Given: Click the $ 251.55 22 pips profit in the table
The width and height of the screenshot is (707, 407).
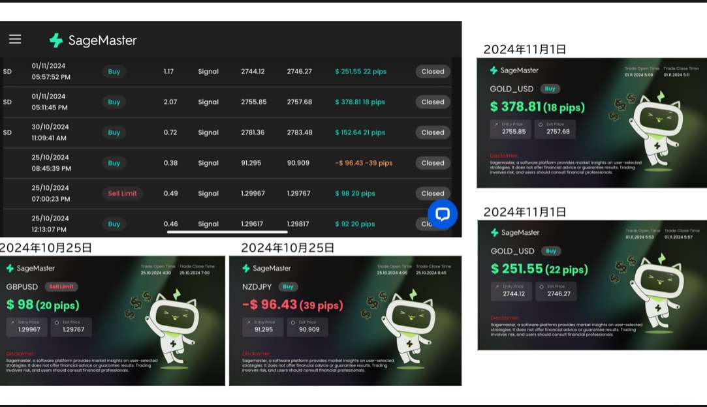Looking at the screenshot, I should pos(360,72).
